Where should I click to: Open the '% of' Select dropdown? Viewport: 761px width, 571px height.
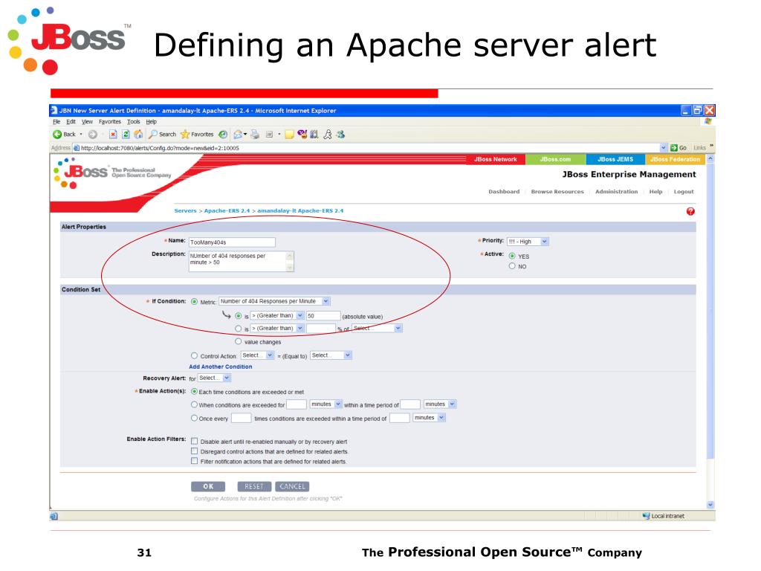point(377,328)
